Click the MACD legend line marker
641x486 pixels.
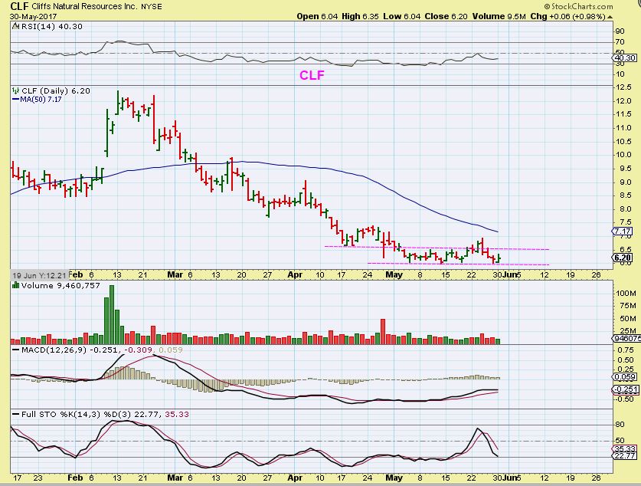(x=15, y=350)
